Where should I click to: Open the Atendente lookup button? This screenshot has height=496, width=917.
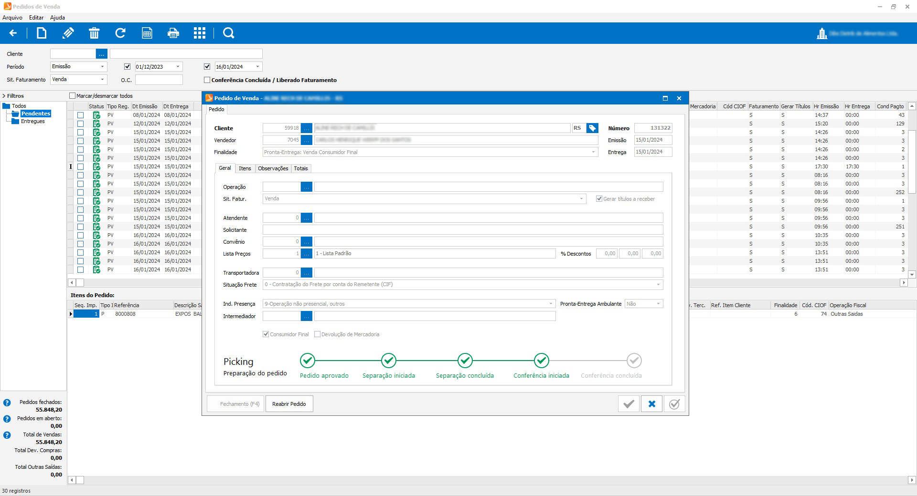(307, 218)
